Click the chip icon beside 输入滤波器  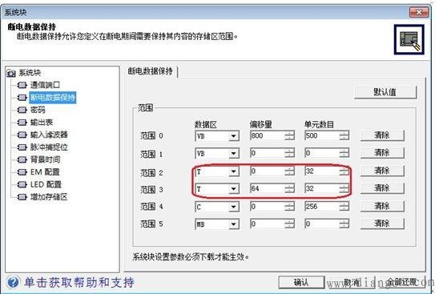click(22, 135)
